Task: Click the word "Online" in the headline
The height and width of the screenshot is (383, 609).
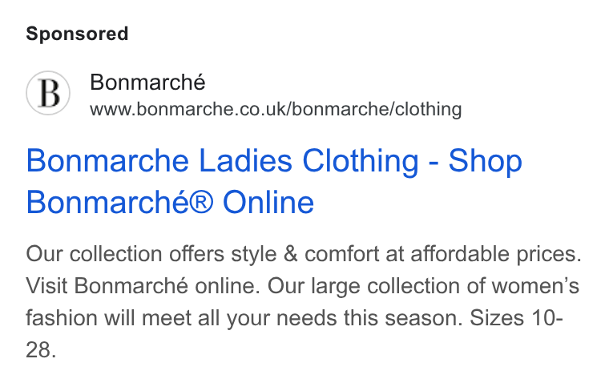Action: point(268,203)
